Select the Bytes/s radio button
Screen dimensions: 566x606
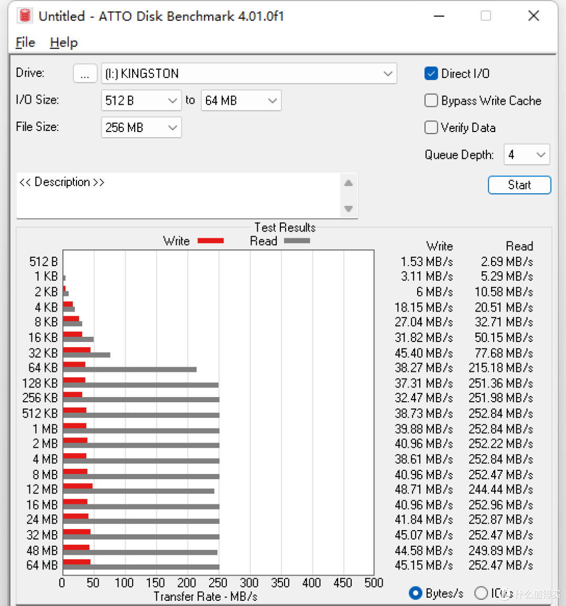coord(416,593)
